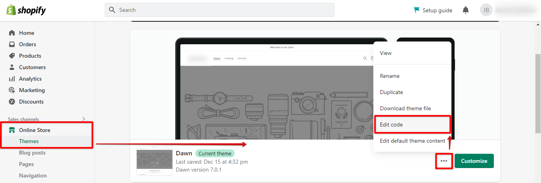Image resolution: width=541 pixels, height=183 pixels.
Task: Open Navigation under Online Store
Action: click(32, 175)
